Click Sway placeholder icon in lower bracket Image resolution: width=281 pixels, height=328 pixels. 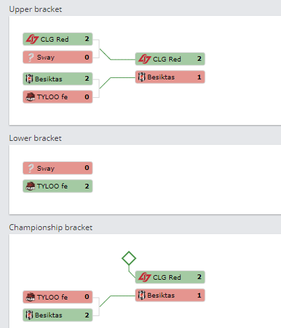point(30,169)
